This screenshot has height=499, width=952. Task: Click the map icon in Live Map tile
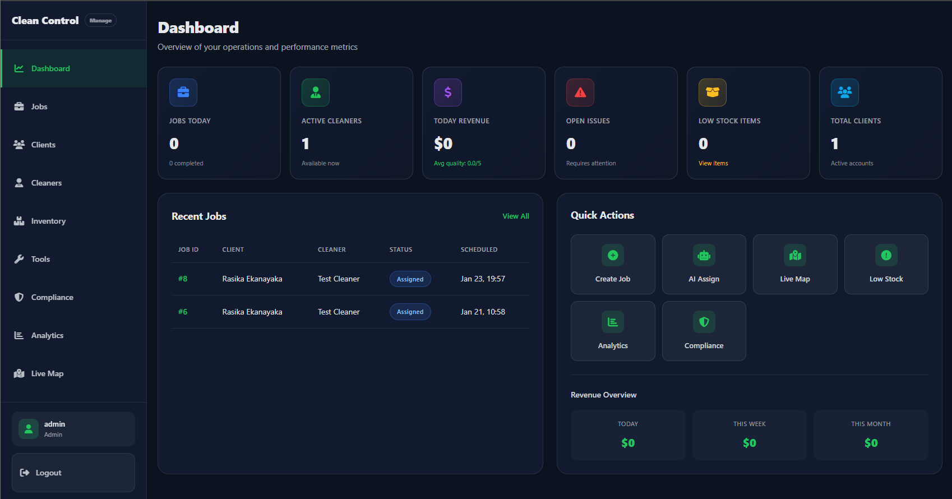[x=795, y=255]
